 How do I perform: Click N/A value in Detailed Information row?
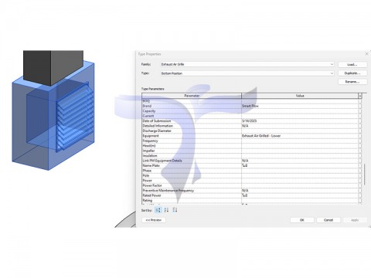245,126
